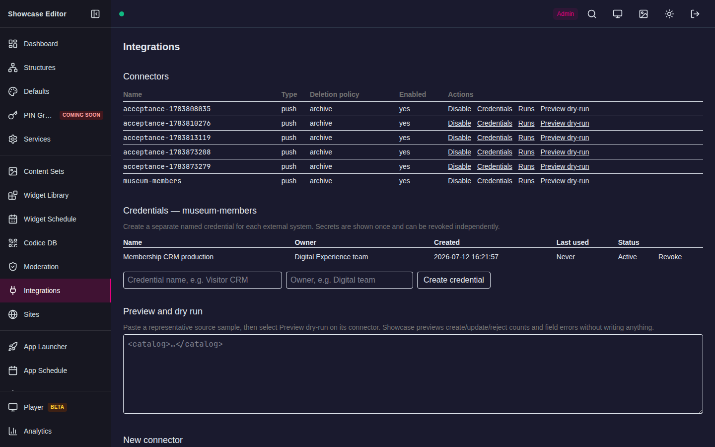This screenshot has width=715, height=447.
Task: Preview dry-run for acceptance-1783808035
Action: pos(565,109)
